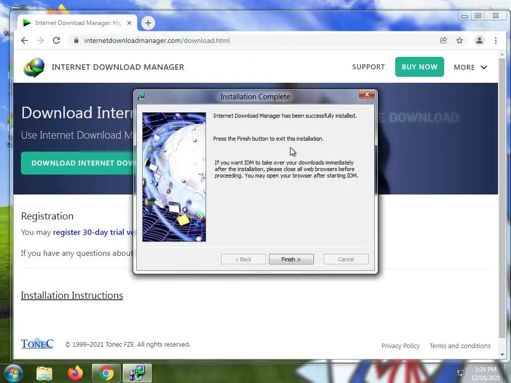Click the lock icon in address bar

pos(76,40)
